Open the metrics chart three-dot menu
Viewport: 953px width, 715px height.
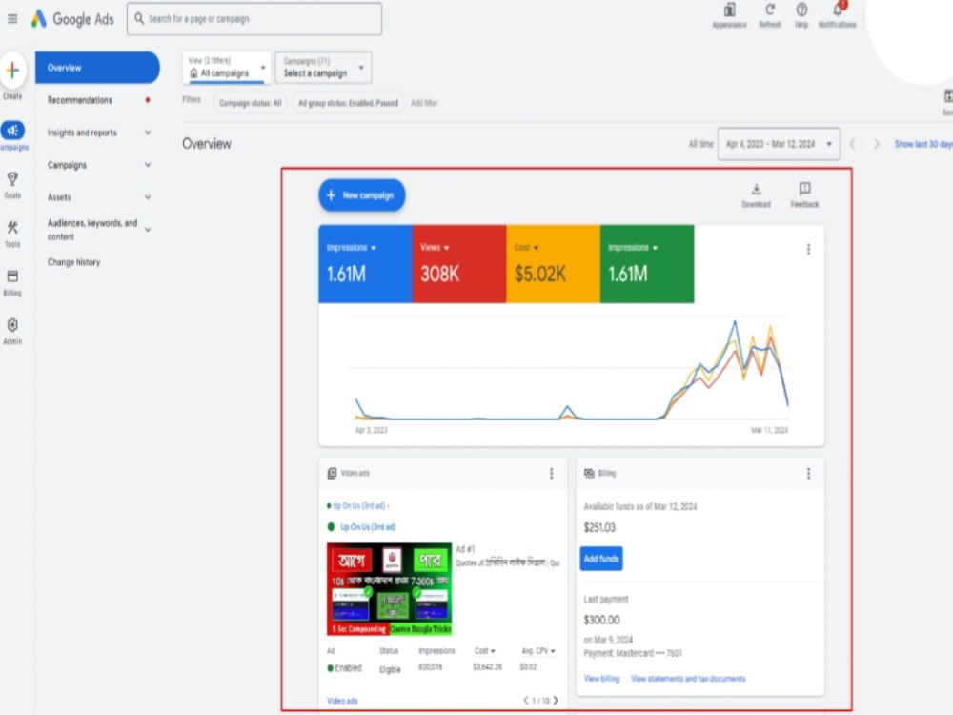[x=808, y=249]
